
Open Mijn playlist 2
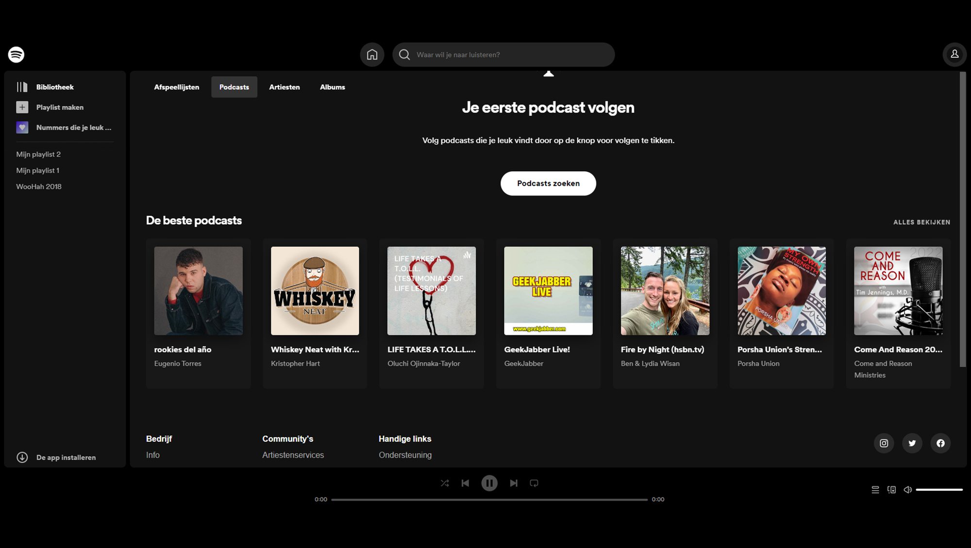pos(38,154)
